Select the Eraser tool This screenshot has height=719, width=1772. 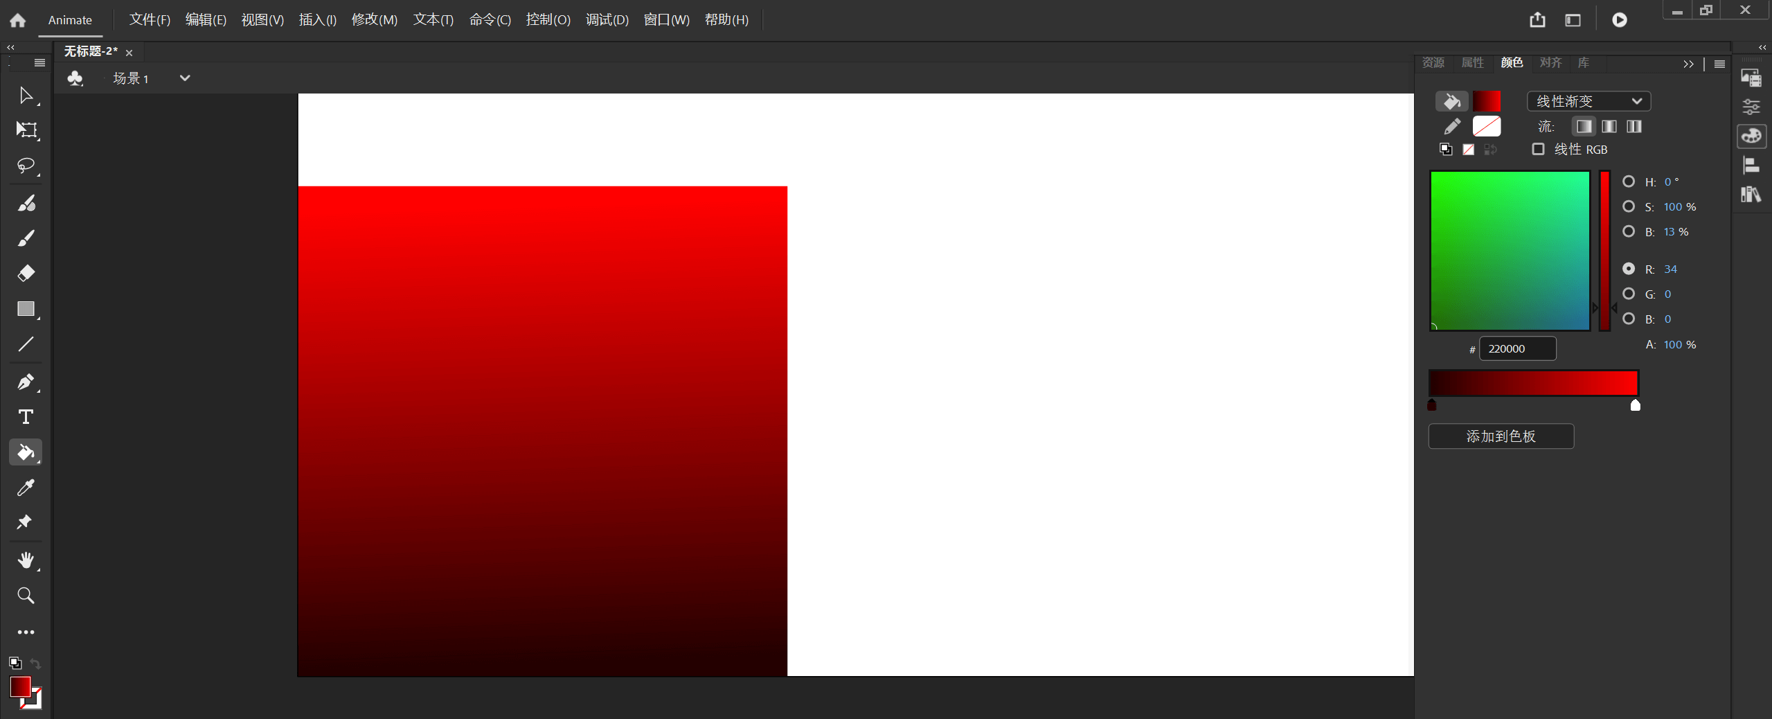coord(26,274)
